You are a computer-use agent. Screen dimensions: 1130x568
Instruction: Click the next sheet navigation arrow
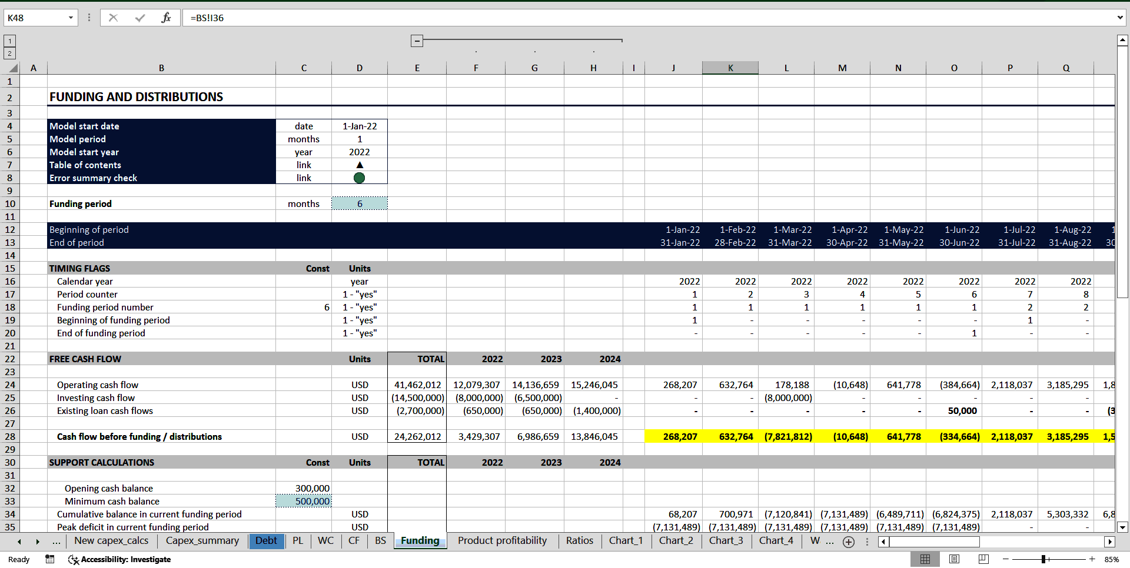[38, 542]
